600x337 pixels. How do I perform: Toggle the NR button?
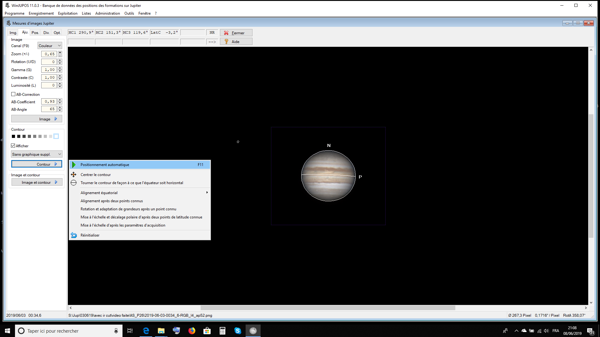click(x=212, y=32)
